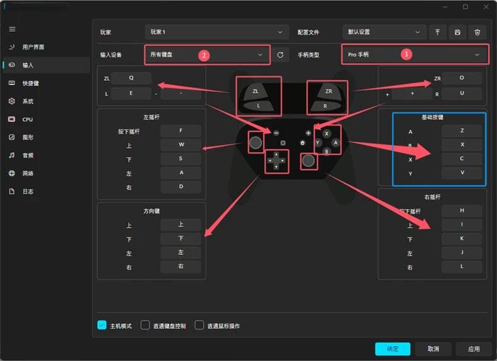497x361 pixels.
Task: Click the D-pad up mapping 上
Action: pyautogui.click(x=180, y=225)
